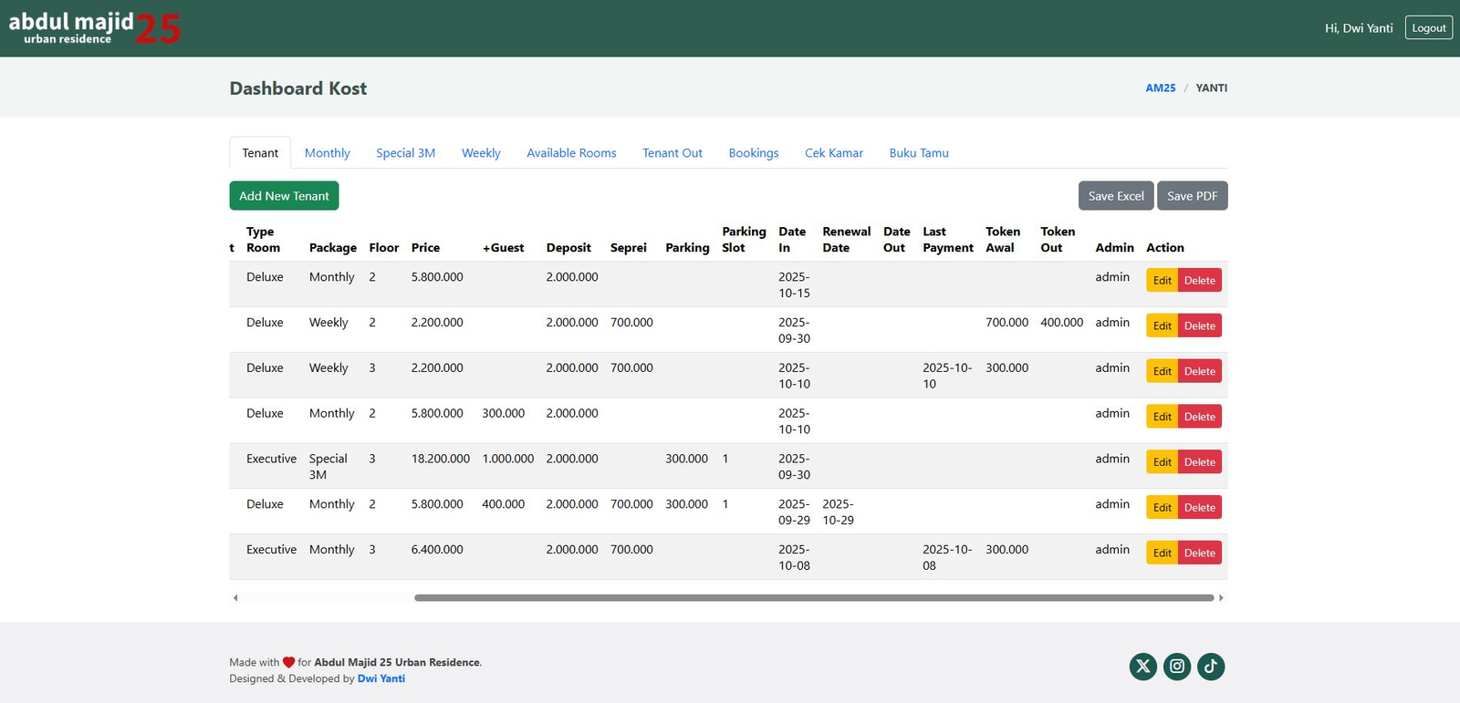Click the Token Awal column header
Screen dimensions: 1460x703
tap(1003, 240)
